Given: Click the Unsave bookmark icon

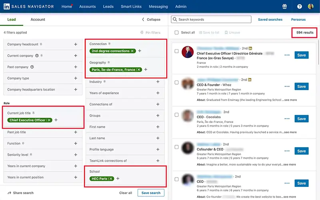Looking at the screenshot, I should coord(226,32).
